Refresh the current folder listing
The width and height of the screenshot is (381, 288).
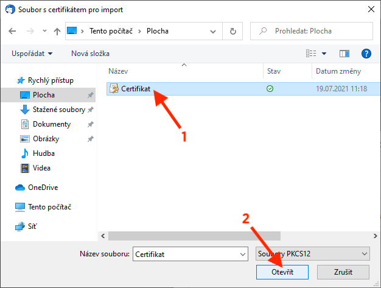point(233,31)
